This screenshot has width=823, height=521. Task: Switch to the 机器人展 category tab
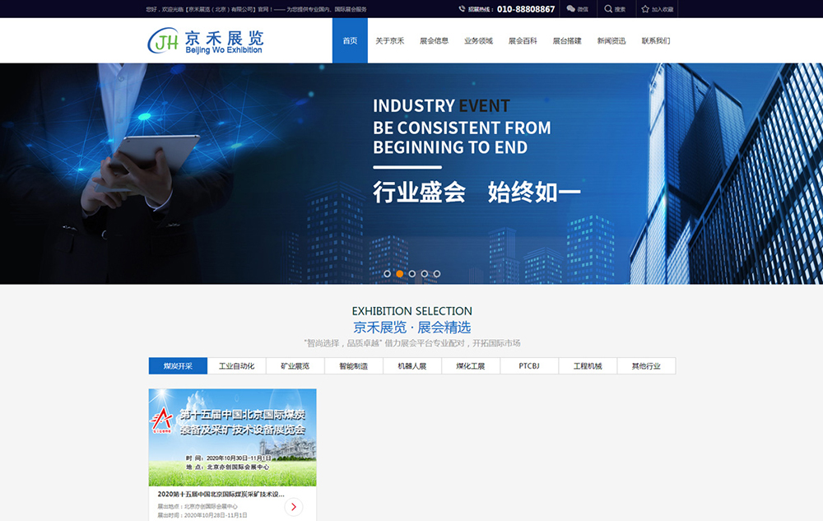(x=412, y=366)
